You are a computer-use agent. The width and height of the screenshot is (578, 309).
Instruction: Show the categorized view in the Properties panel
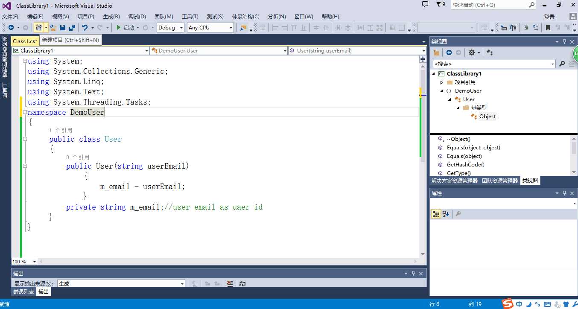[436, 214]
